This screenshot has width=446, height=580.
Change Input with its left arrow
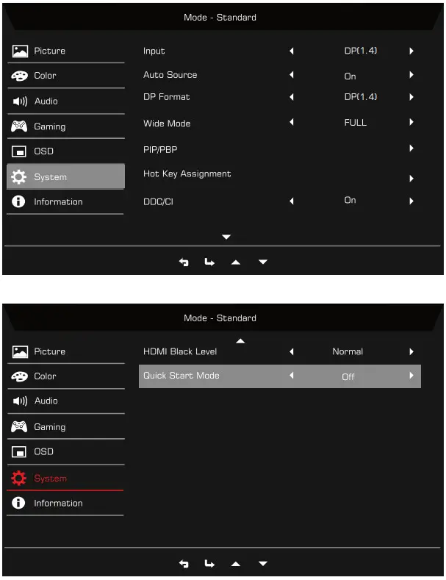click(x=292, y=51)
